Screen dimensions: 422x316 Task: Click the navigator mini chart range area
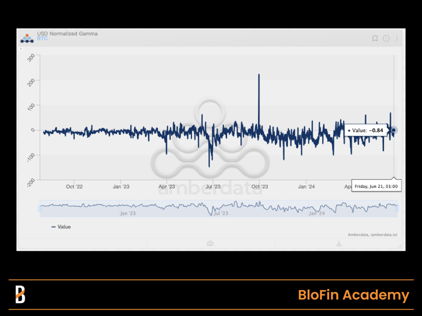pyautogui.click(x=218, y=209)
